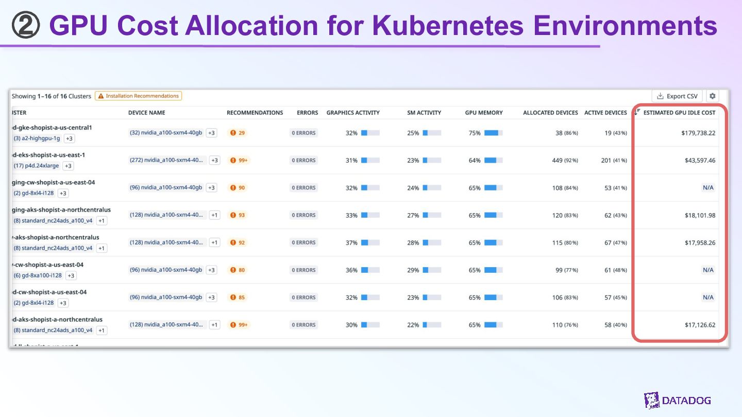Click the 0 ERRORS badge in $18,101.98 row
The height and width of the screenshot is (417, 742).
[x=303, y=215]
